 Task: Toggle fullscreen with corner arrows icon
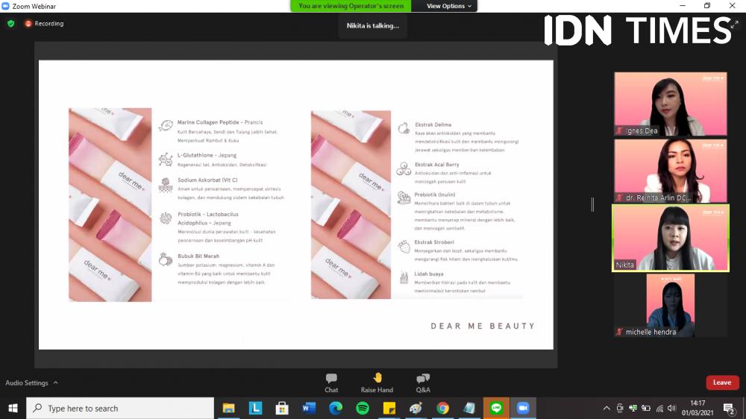(x=736, y=24)
